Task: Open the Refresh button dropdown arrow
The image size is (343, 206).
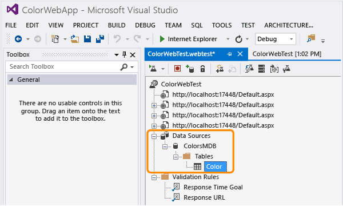Action: [247, 39]
